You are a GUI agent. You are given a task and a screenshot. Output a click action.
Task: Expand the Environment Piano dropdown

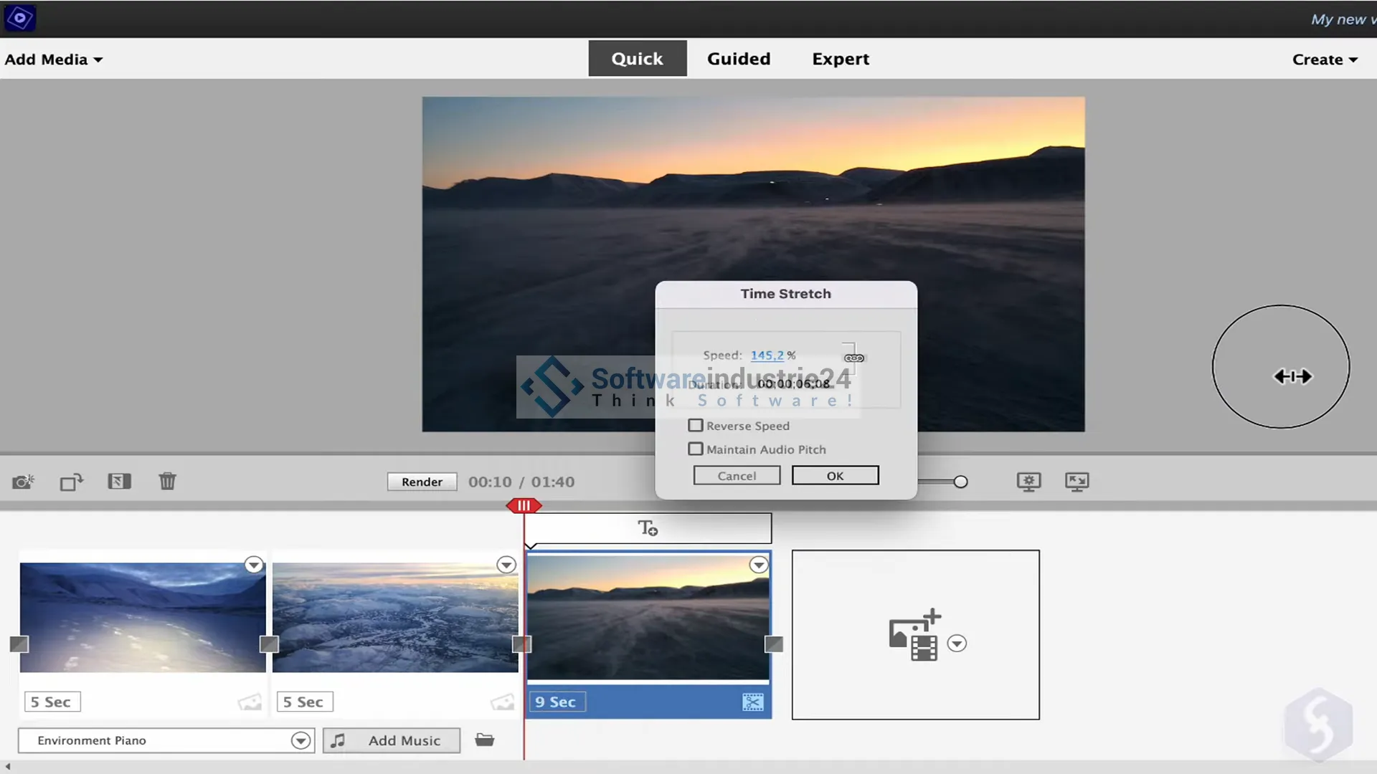tap(301, 740)
